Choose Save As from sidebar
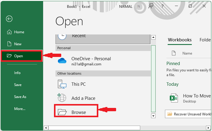Viewport: 212px width, 131px height. point(20,97)
